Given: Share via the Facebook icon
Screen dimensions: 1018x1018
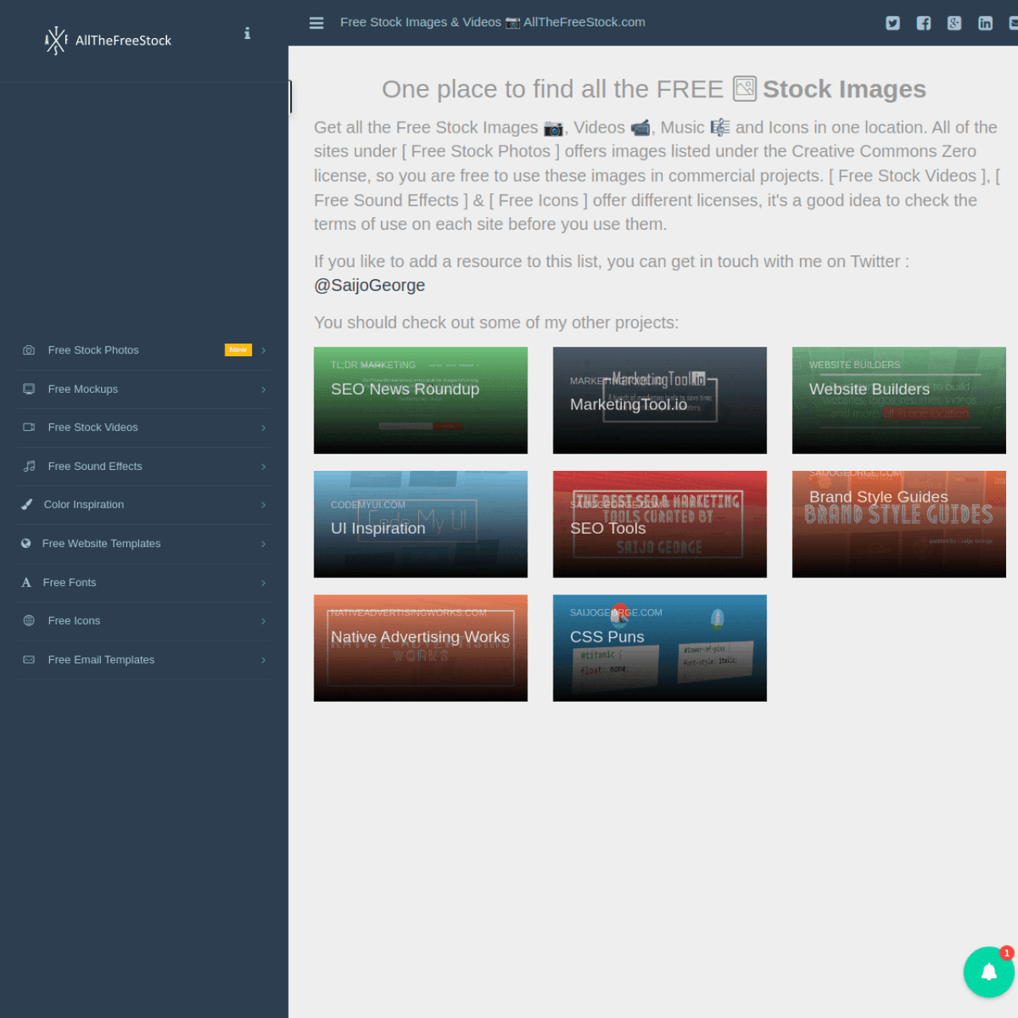Looking at the screenshot, I should (924, 23).
